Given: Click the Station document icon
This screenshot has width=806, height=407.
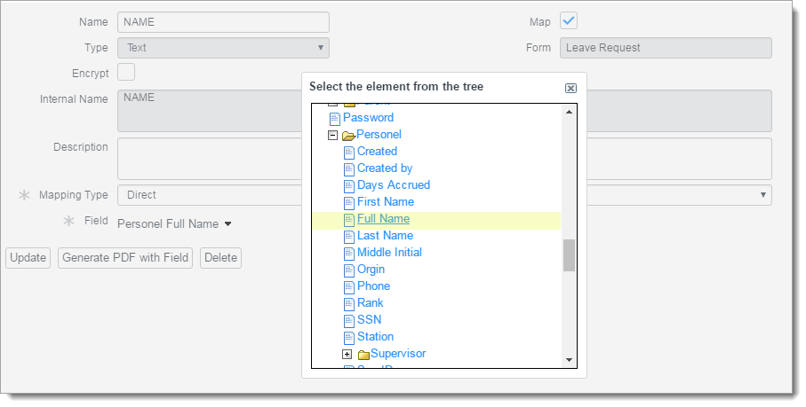Looking at the screenshot, I should 349,338.
